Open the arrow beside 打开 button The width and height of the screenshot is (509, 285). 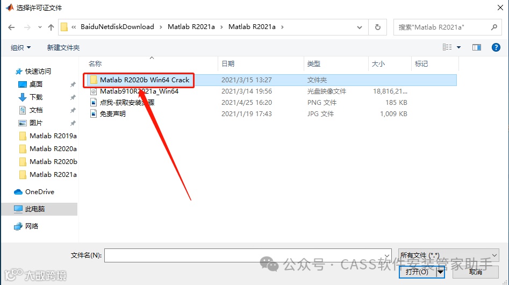point(440,272)
